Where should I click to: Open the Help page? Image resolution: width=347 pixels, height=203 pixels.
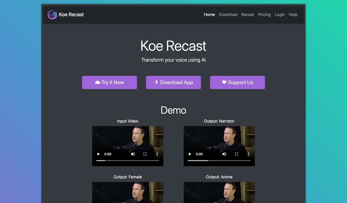click(293, 15)
